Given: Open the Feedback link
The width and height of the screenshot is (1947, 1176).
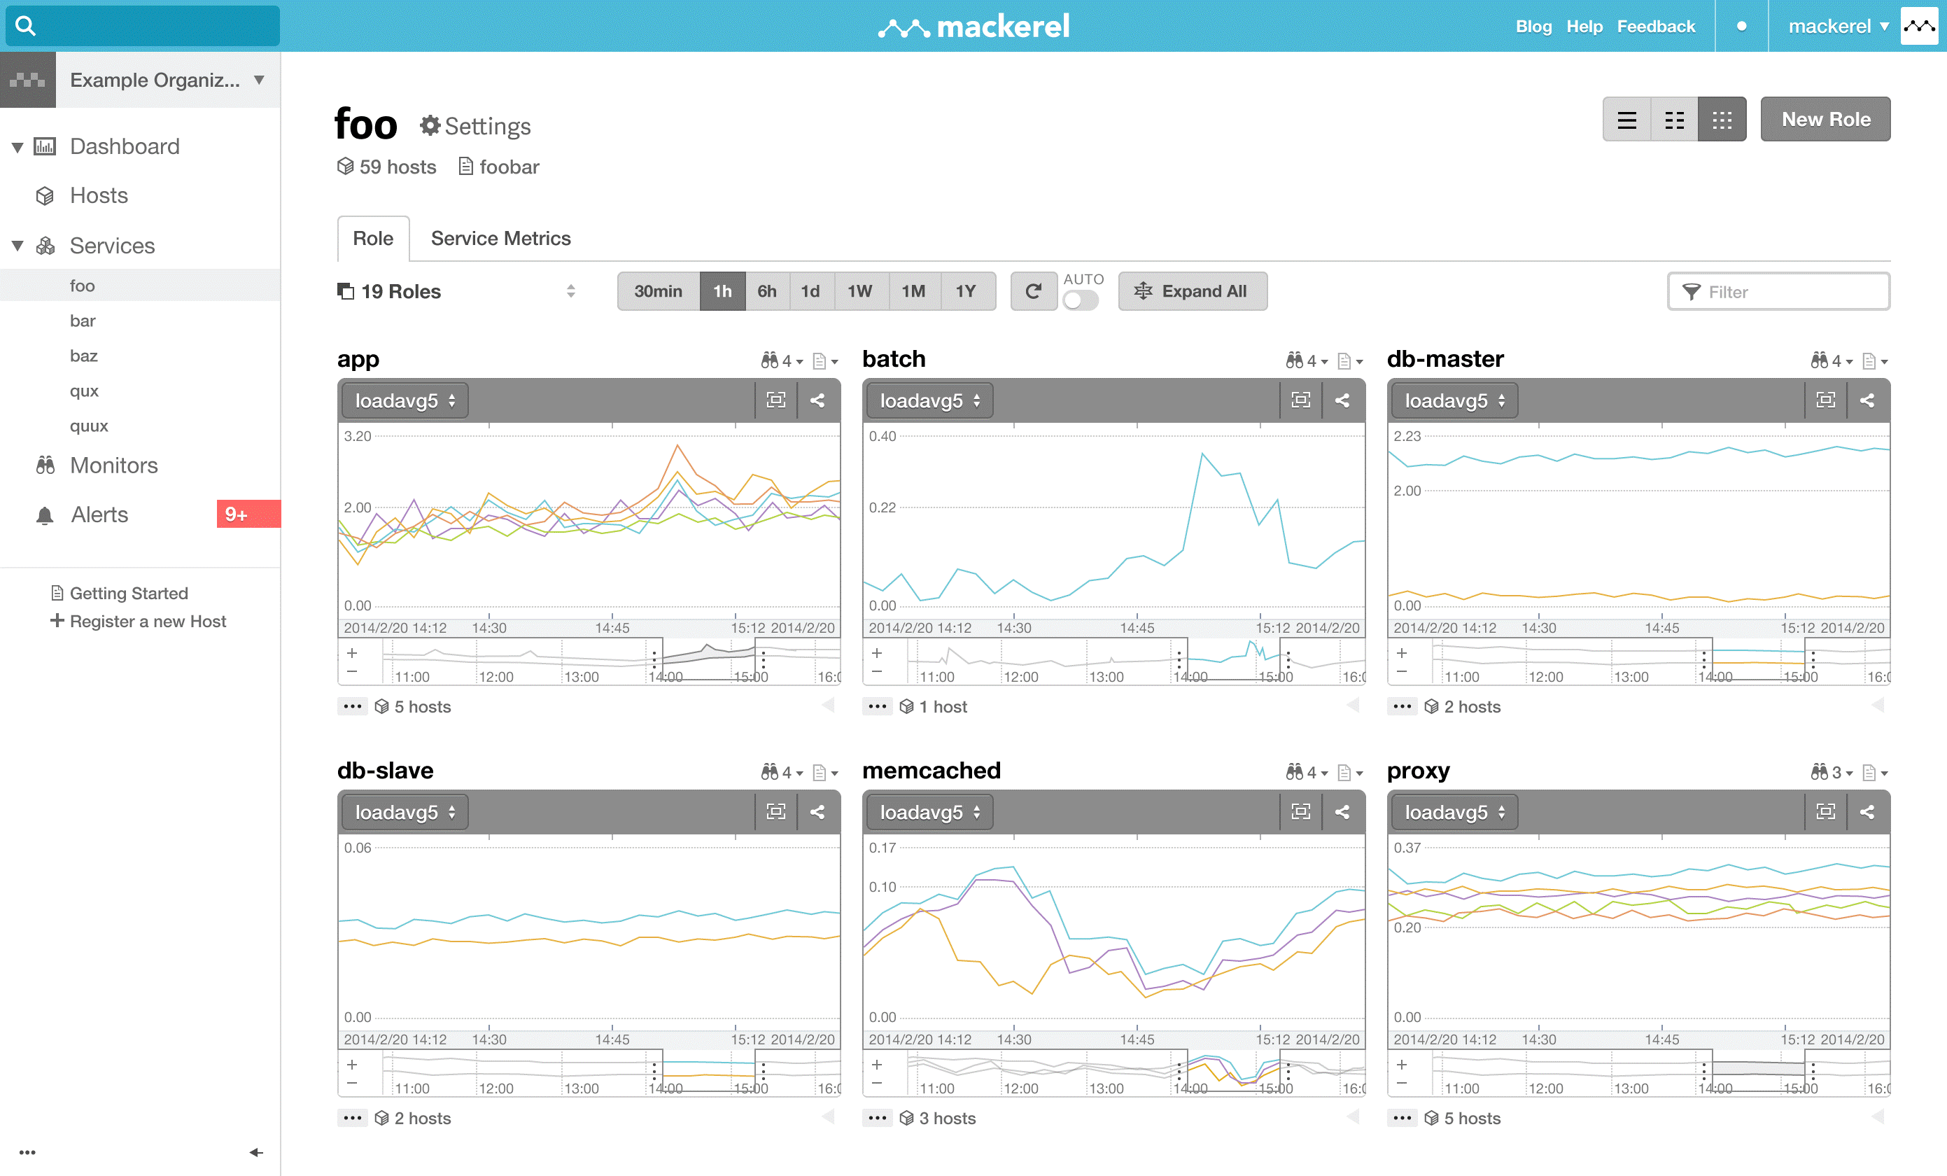Looking at the screenshot, I should (x=1657, y=26).
